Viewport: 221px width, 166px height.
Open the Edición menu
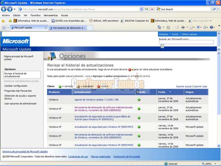(17, 15)
